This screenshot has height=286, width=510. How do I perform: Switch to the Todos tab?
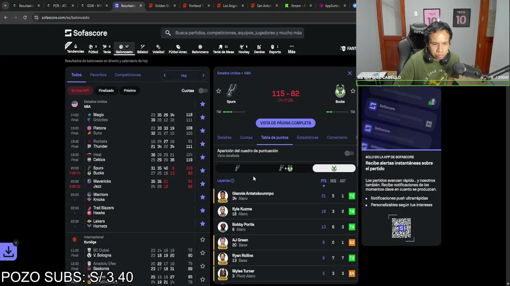point(76,75)
